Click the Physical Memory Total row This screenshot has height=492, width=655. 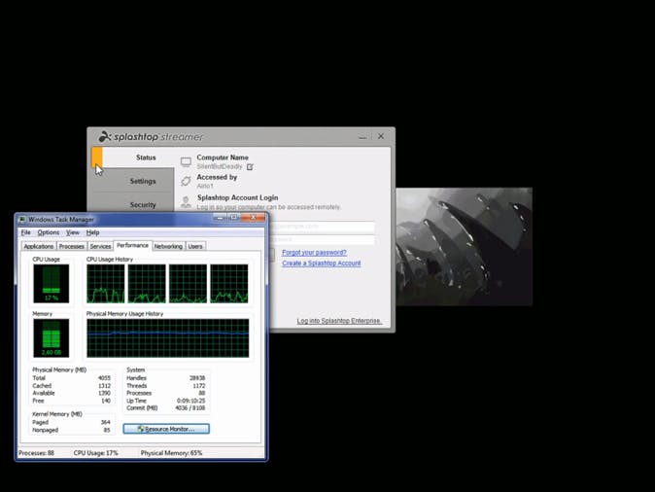click(72, 378)
